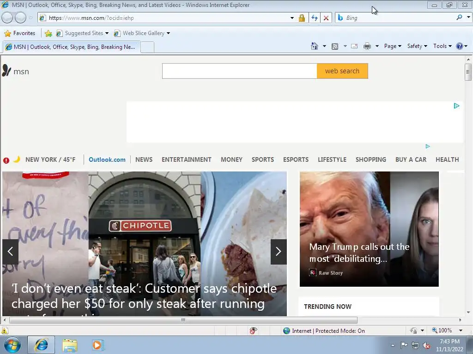Click the Refresh page icon

point(314,18)
